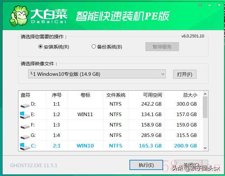Click the 文件系统 column header
Image resolution: width=225 pixels, height=176 pixels.
116,95
